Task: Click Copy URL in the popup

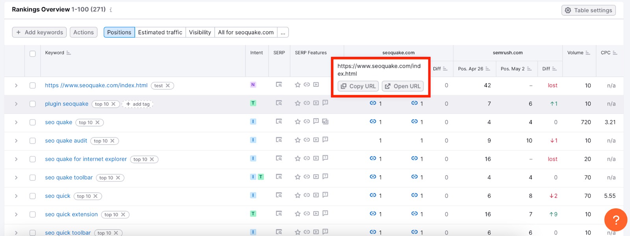Action: click(358, 86)
